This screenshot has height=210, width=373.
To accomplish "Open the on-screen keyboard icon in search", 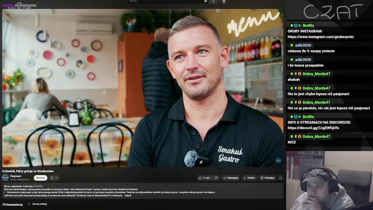I will point(205,1).
